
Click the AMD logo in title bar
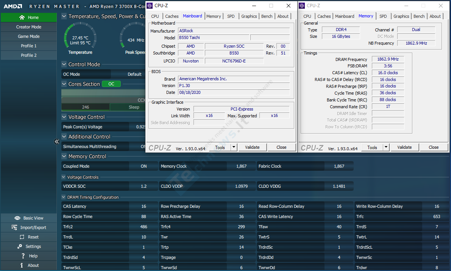click(13, 6)
